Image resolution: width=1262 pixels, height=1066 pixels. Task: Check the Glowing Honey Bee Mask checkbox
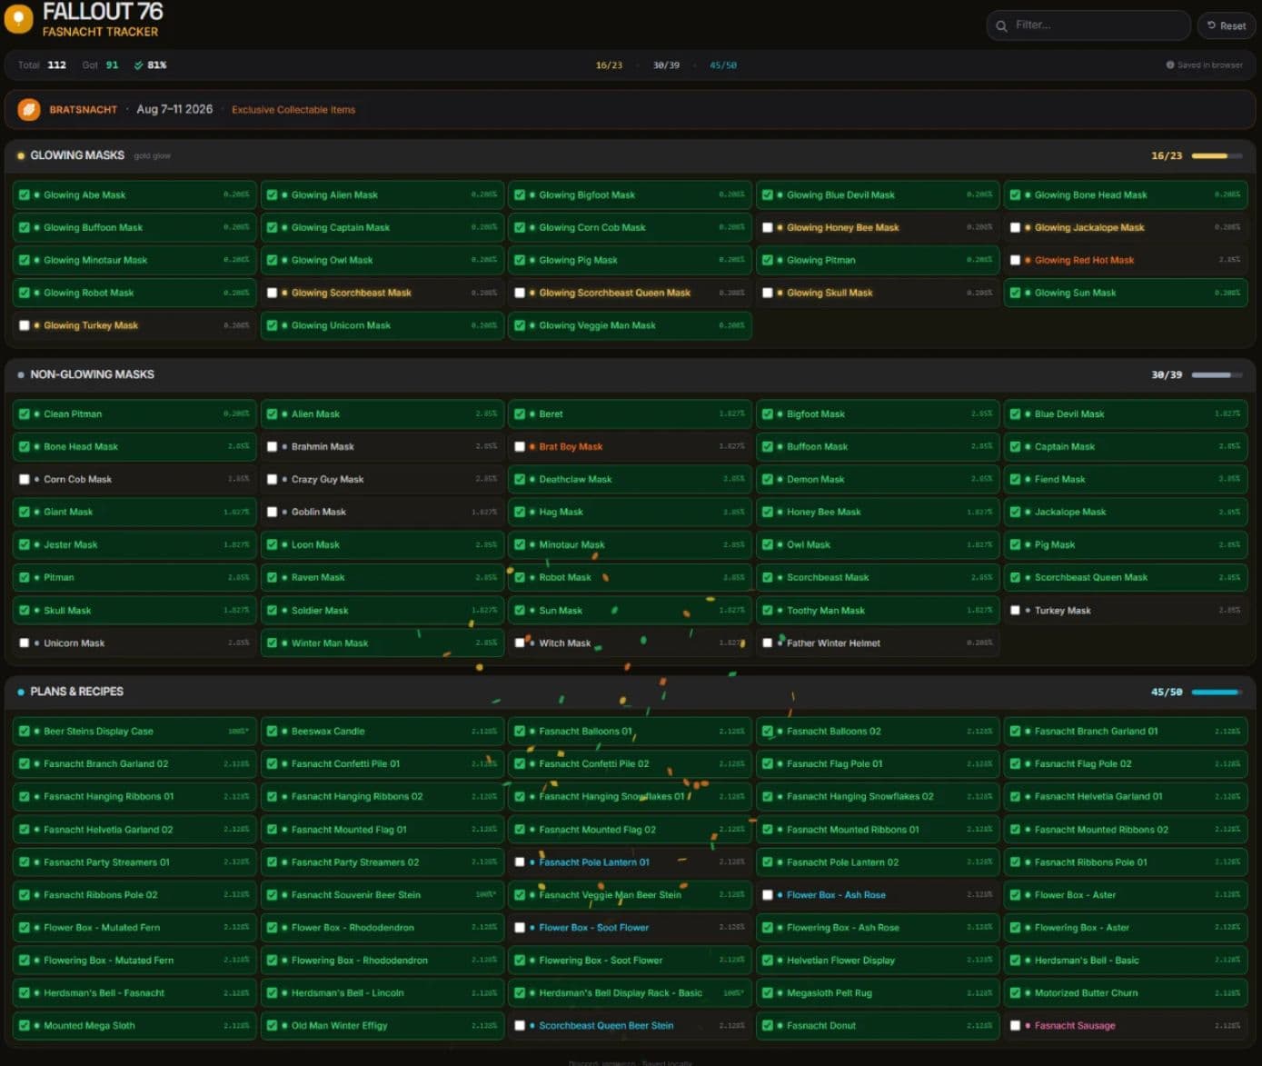768,228
